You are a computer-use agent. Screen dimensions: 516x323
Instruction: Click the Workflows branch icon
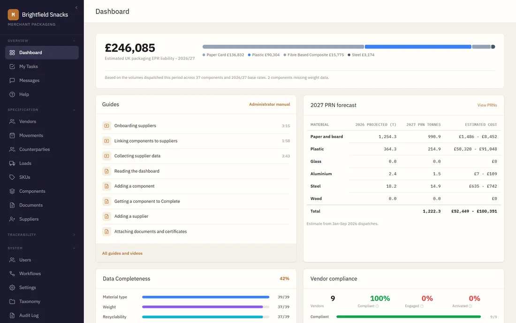click(x=12, y=274)
